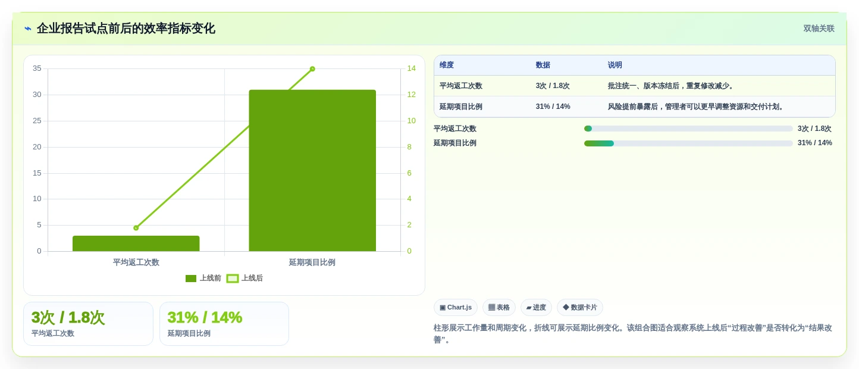Click the paragraph starting 柱形展示工作量
The width and height of the screenshot is (859, 369).
[633, 334]
